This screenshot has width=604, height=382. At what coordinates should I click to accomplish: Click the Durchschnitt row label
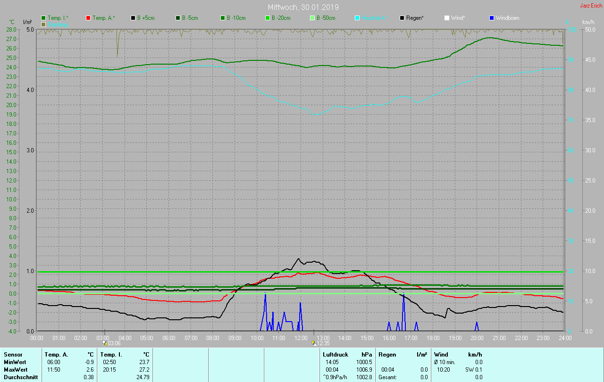pos(21,377)
